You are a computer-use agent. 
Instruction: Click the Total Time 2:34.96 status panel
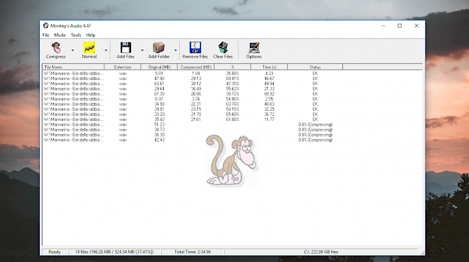(x=193, y=252)
